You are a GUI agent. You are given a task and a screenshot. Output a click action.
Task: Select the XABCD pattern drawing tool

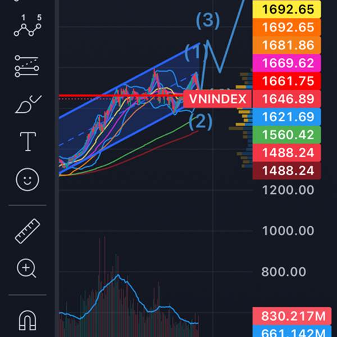(28, 25)
